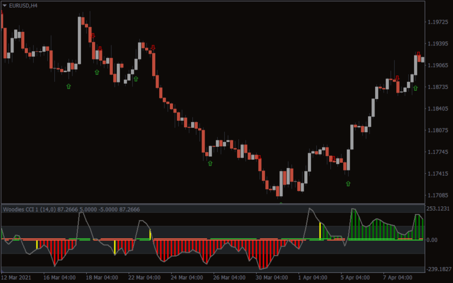The height and width of the screenshot is (283, 453).
Task: Click the 1.18405 price label
Action: click(x=438, y=108)
